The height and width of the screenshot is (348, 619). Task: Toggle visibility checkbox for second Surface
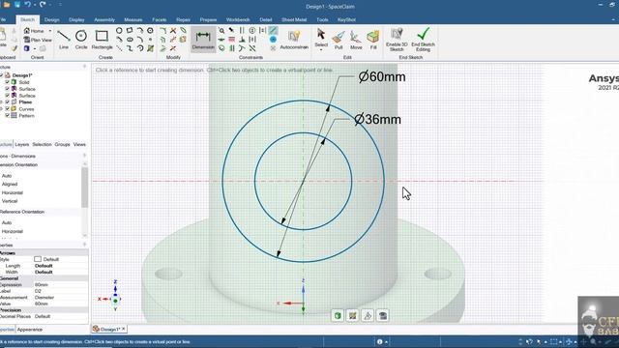pos(7,96)
